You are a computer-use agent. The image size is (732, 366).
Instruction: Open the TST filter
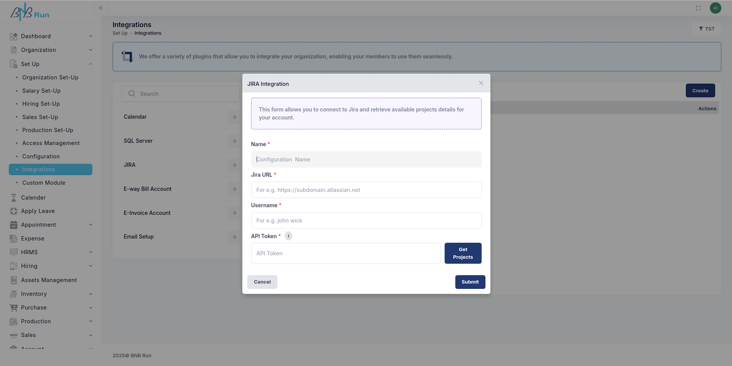(x=706, y=29)
